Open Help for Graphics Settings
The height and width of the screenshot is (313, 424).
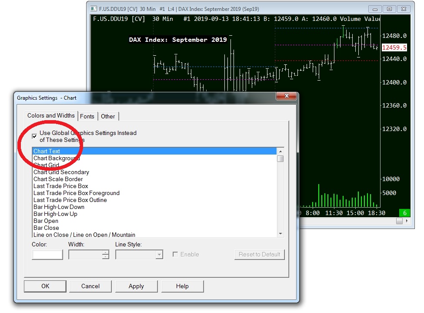(x=182, y=286)
